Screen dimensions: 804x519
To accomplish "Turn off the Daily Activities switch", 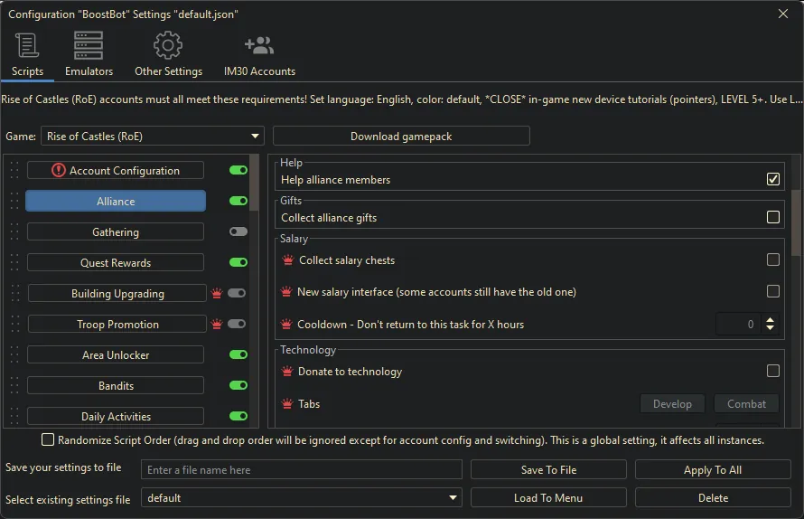I will pos(238,416).
